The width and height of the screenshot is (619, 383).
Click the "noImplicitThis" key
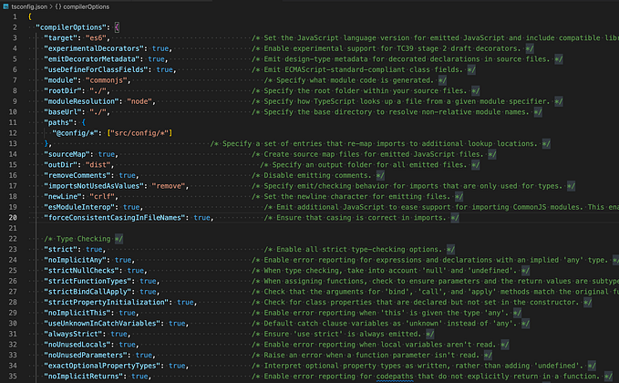coord(77,313)
